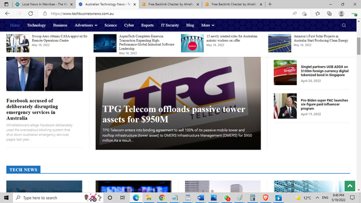This screenshot has height=203, width=361.
Task: Open the Technology navigation item
Action: [36, 25]
